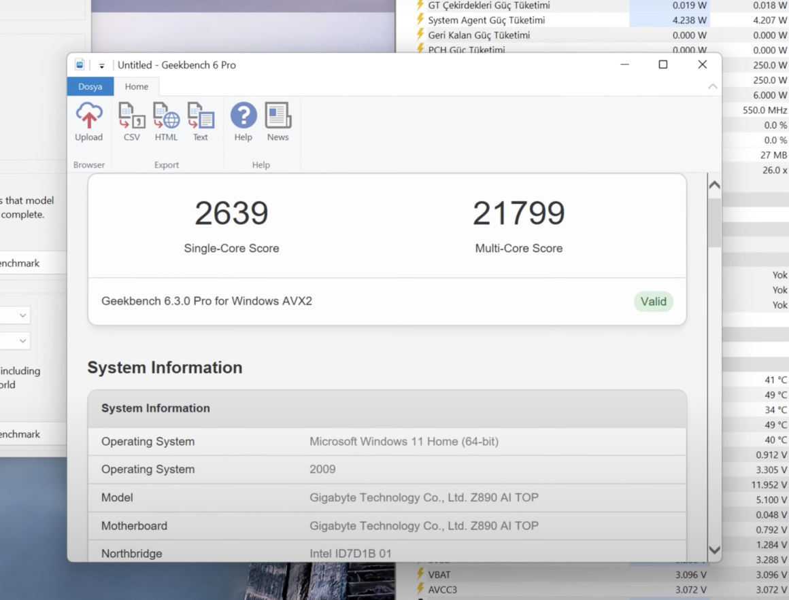Click the 1.284 V reading in the sensor window

tap(771, 545)
